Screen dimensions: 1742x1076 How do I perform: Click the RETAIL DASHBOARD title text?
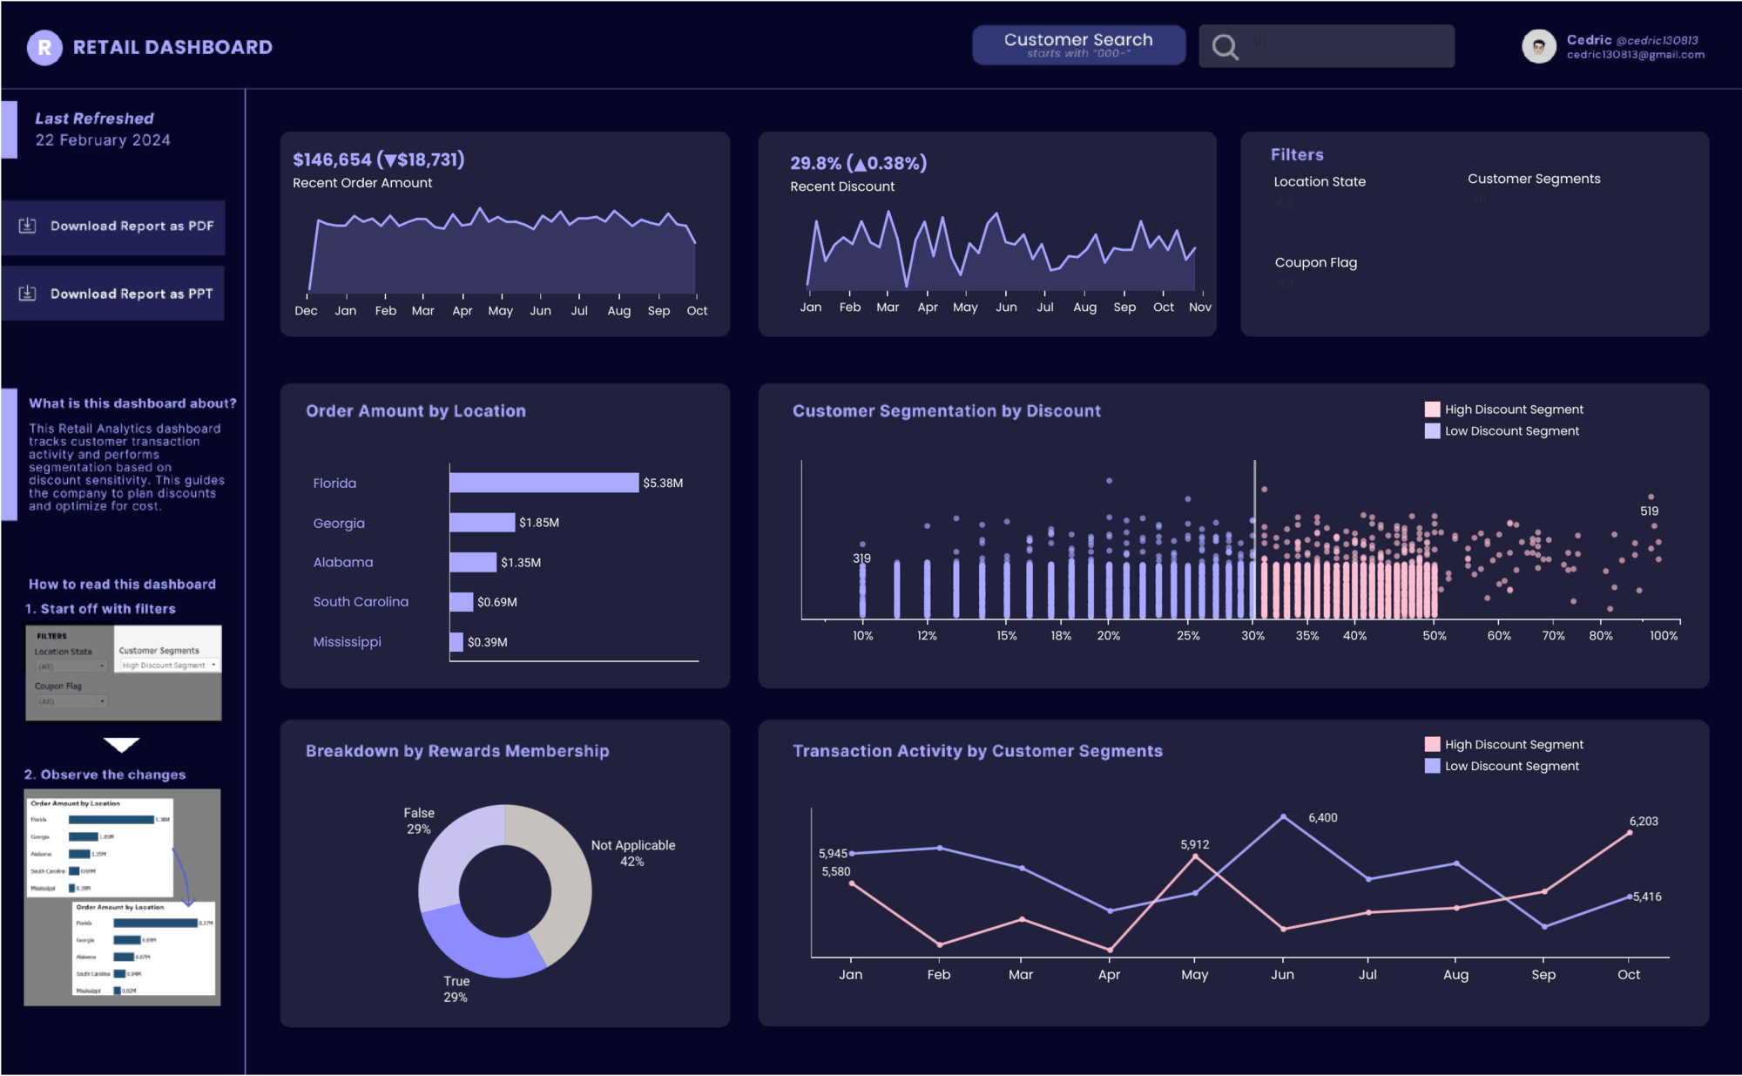[x=172, y=47]
